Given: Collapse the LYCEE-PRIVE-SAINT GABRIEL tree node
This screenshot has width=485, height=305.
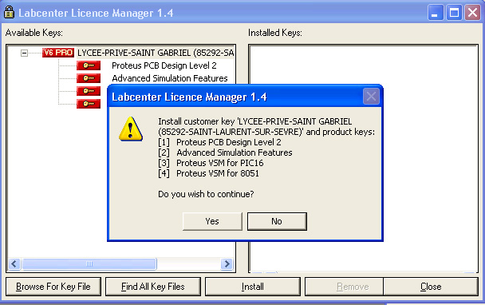Looking at the screenshot, I should point(24,53).
